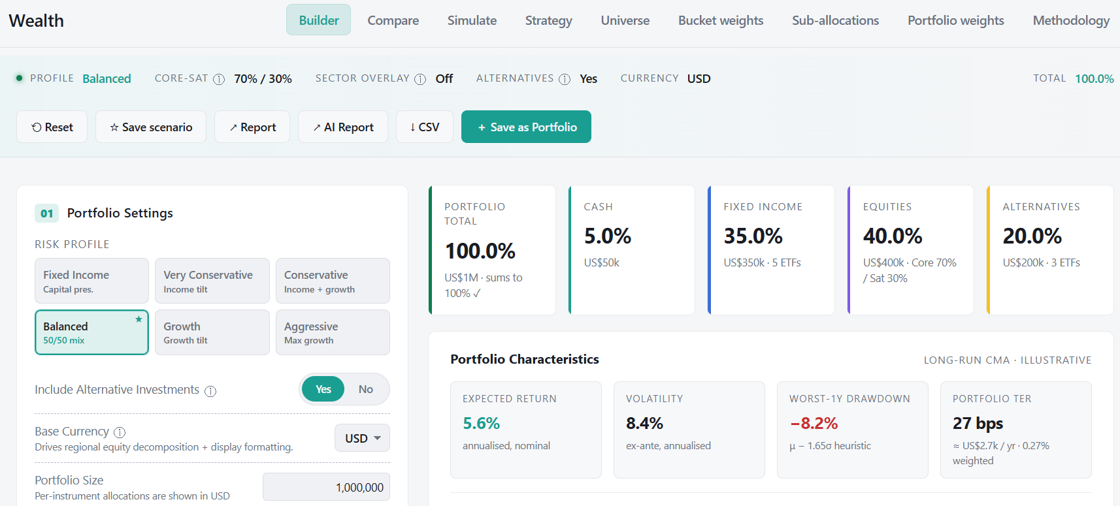
Task: Click the Base Currency info icon
Action: click(x=120, y=432)
